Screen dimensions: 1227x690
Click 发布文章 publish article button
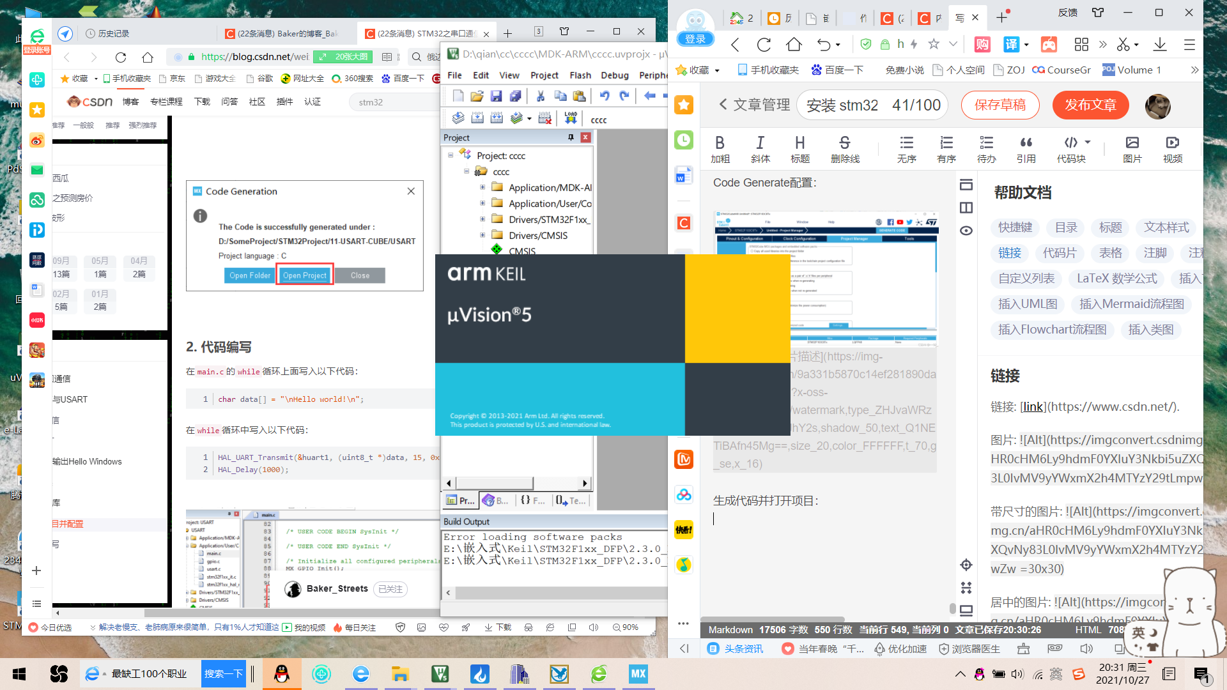(1090, 105)
